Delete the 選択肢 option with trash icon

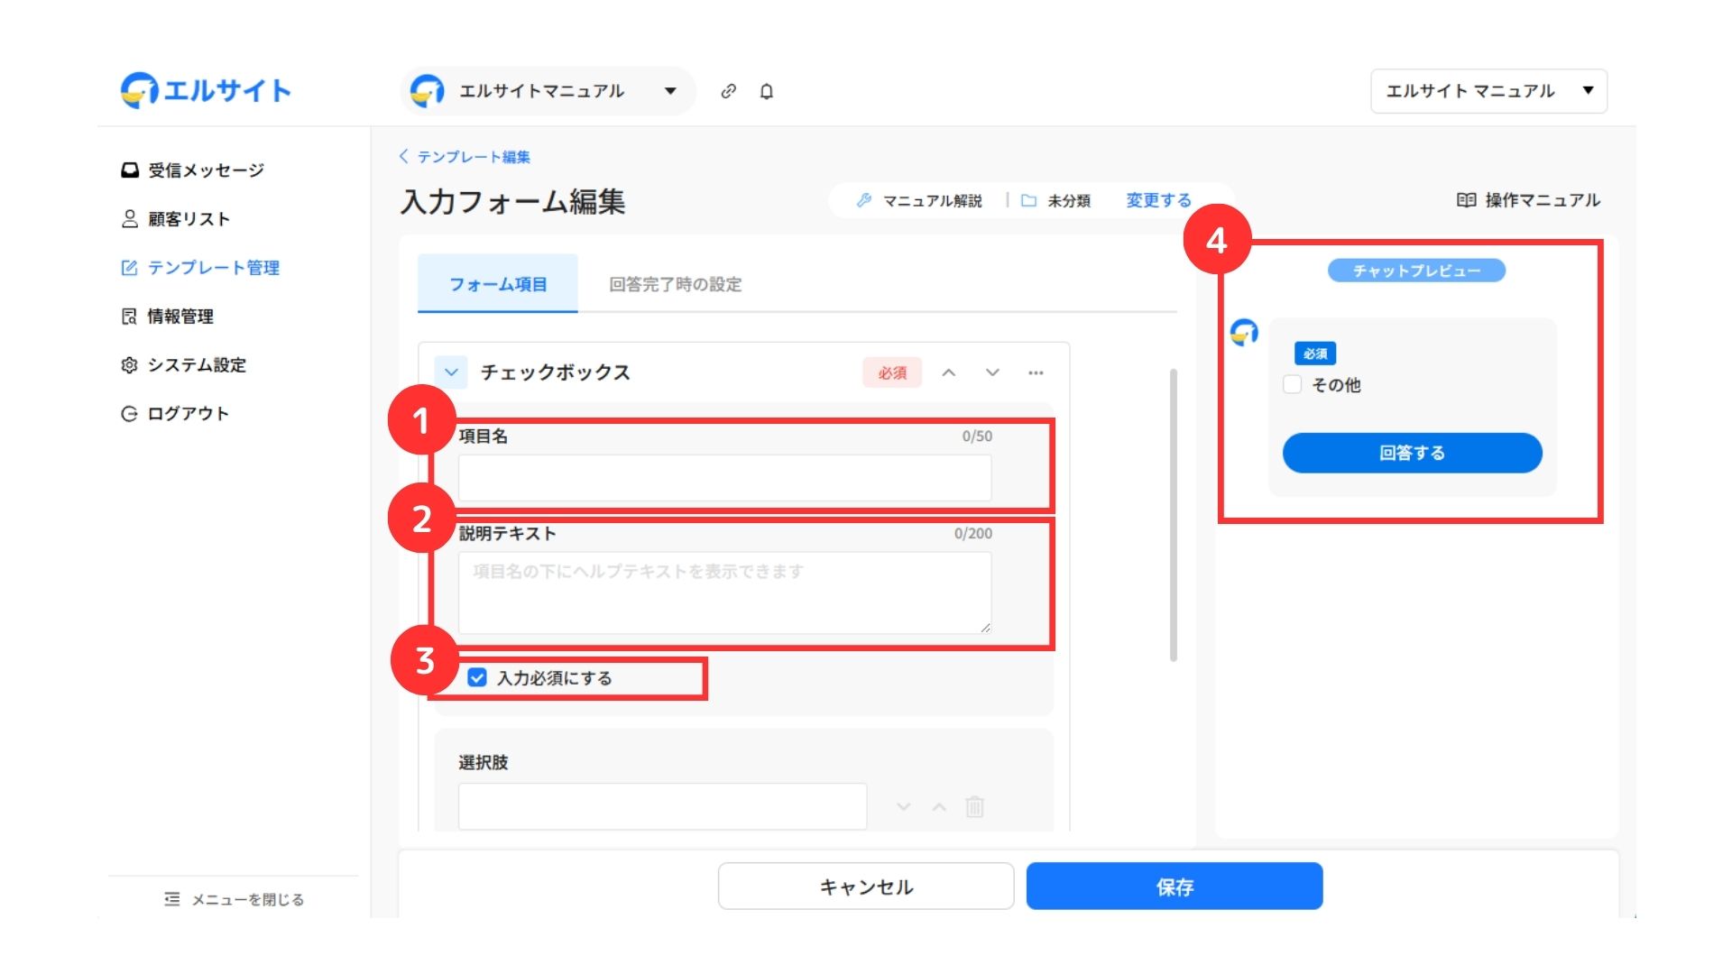pyautogui.click(x=974, y=806)
